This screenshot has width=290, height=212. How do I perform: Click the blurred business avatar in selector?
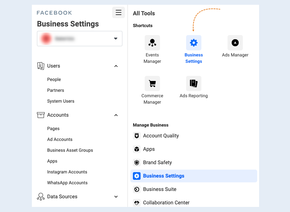pyautogui.click(x=46, y=39)
